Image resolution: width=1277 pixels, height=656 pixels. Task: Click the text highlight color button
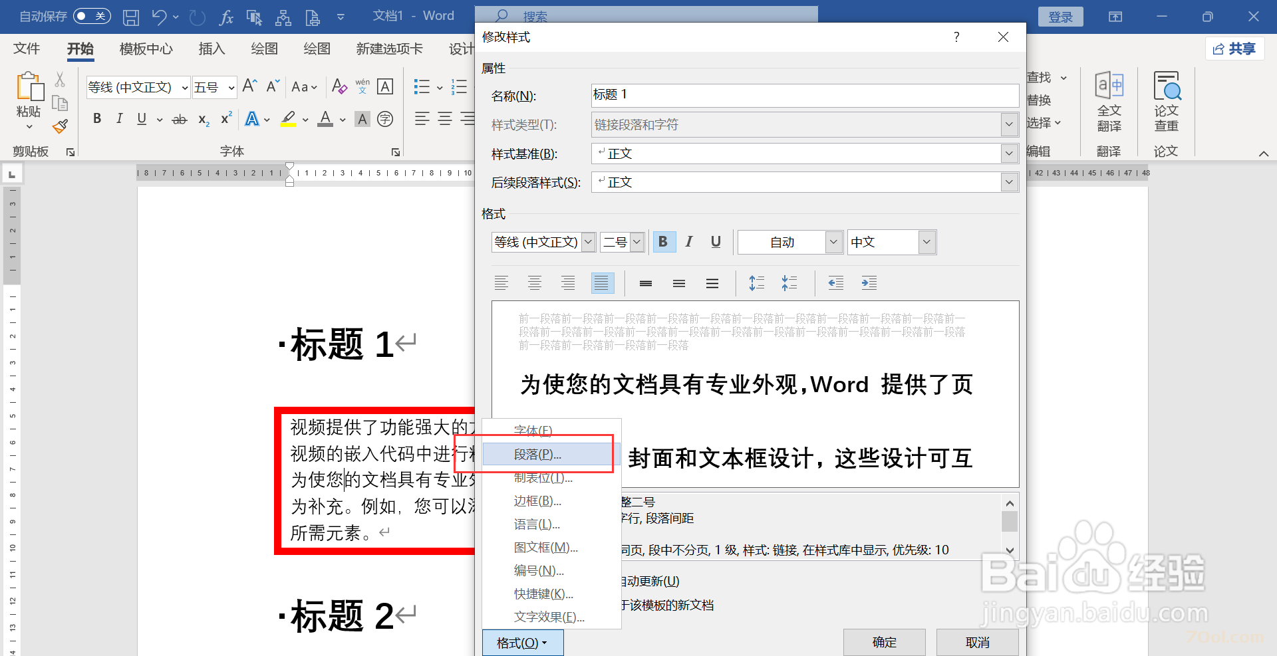(x=288, y=120)
